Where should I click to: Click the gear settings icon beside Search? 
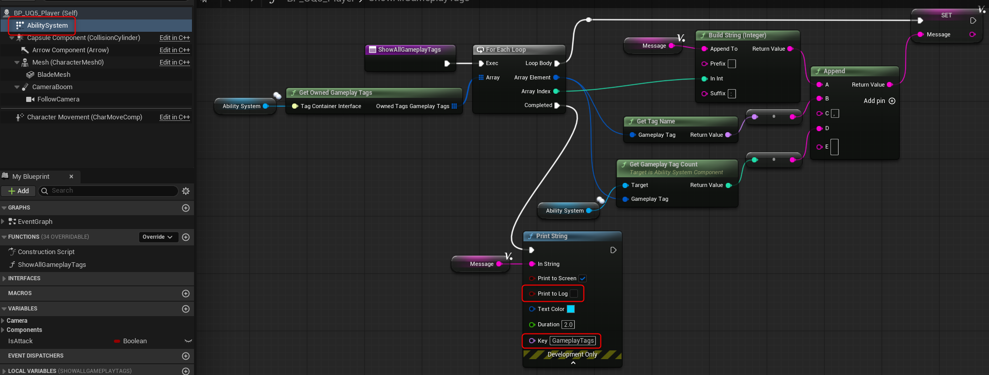(186, 191)
